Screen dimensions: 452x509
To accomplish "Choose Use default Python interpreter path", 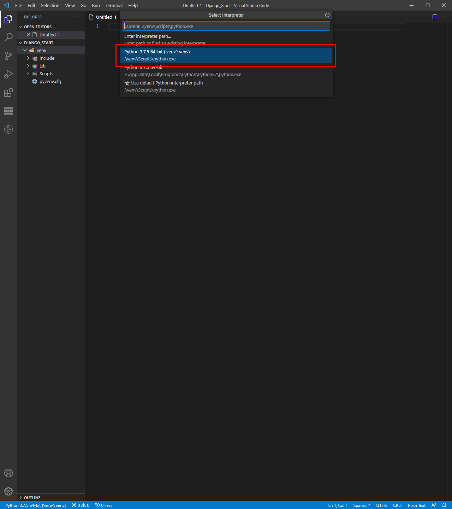I will pos(226,87).
